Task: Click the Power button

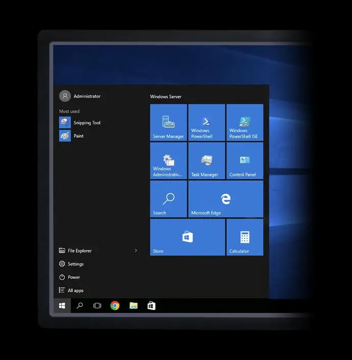Action: coord(73,277)
